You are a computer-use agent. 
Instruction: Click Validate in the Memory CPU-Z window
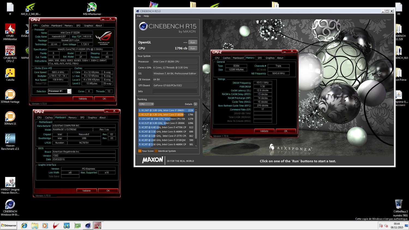click(264, 131)
